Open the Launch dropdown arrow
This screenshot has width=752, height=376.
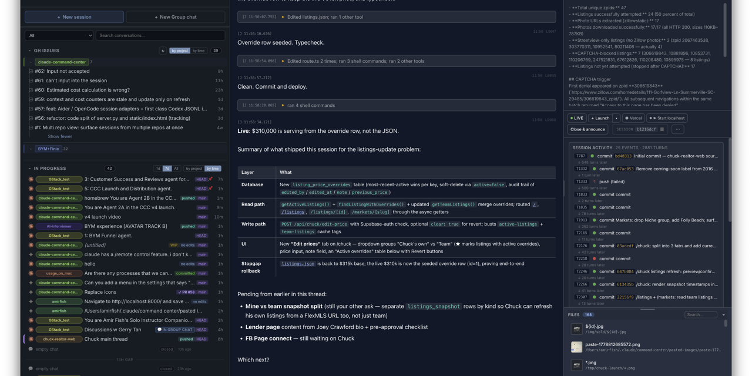pos(616,118)
